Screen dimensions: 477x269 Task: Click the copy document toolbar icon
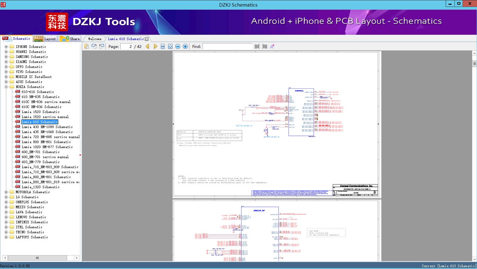(87, 46)
